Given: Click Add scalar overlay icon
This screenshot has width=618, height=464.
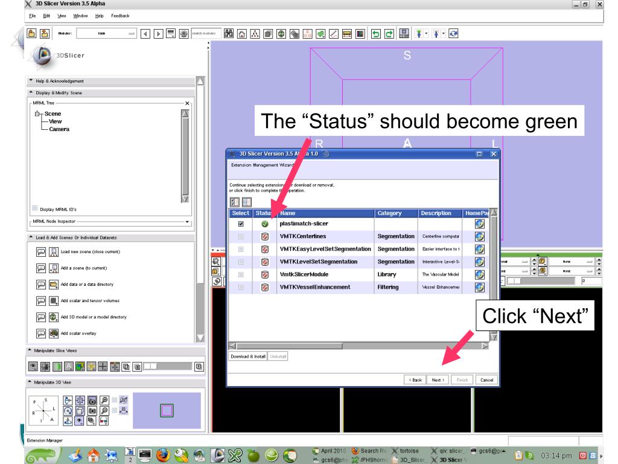Looking at the screenshot, I should 54,333.
